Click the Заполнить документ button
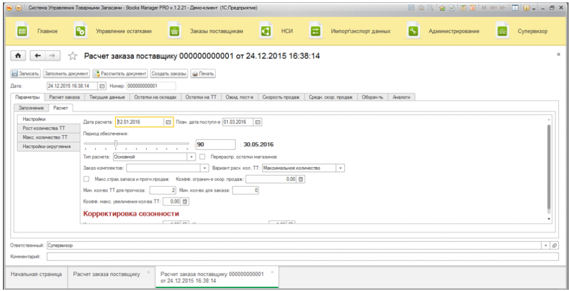The image size is (569, 291). (x=67, y=73)
